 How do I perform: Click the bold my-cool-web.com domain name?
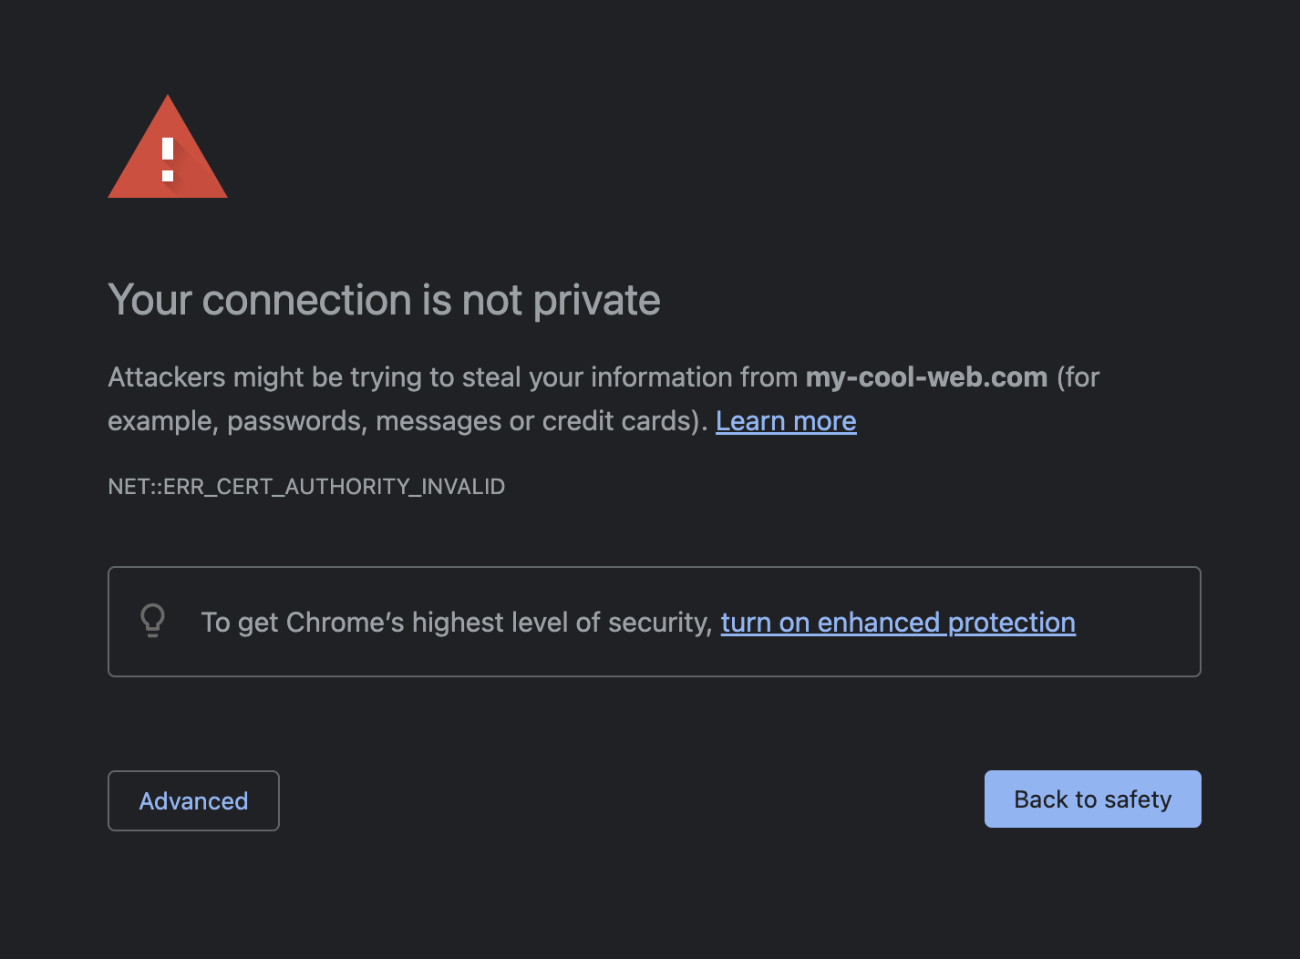pyautogui.click(x=926, y=377)
